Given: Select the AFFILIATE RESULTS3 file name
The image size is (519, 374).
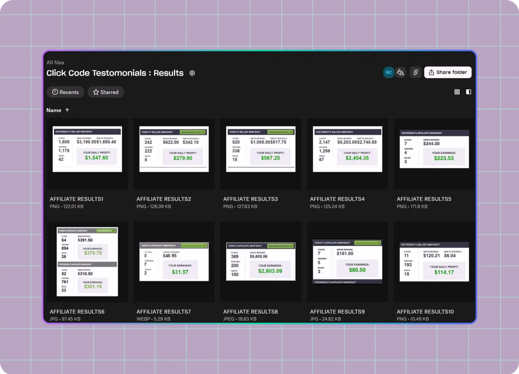Looking at the screenshot, I should pyautogui.click(x=250, y=199).
